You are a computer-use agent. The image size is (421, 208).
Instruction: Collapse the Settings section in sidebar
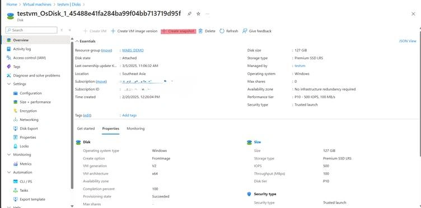click(8, 84)
